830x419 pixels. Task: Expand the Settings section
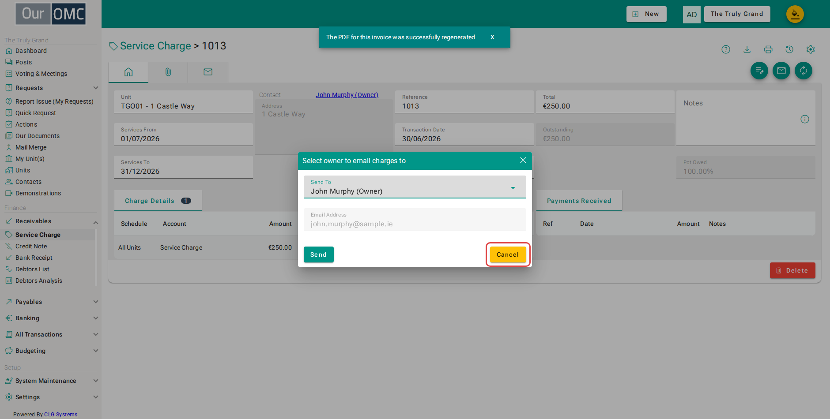click(52, 397)
